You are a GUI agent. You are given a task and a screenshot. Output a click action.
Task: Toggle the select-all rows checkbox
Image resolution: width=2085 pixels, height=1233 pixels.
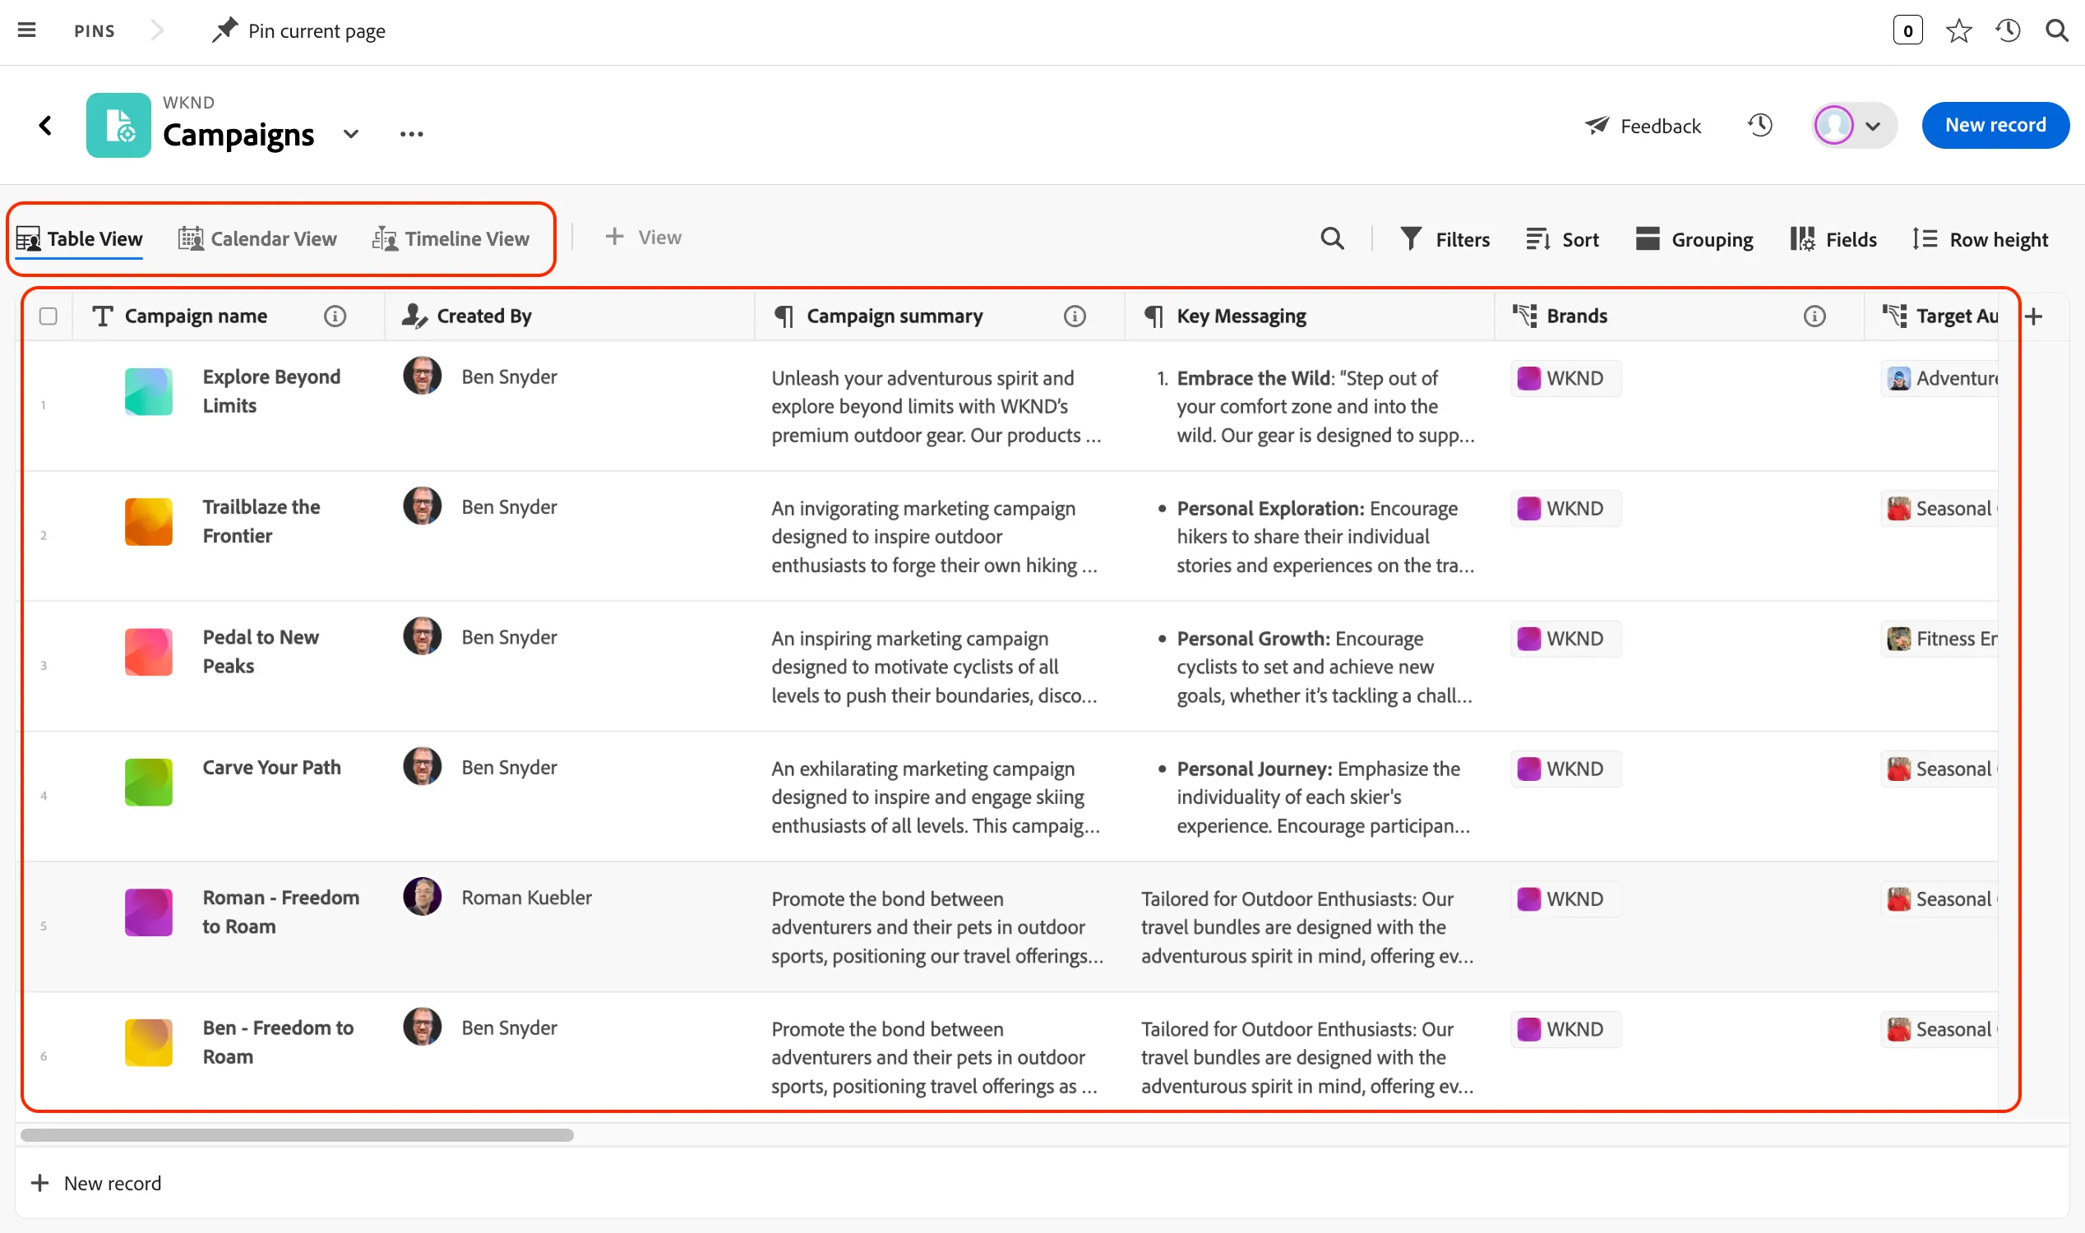pyautogui.click(x=49, y=316)
